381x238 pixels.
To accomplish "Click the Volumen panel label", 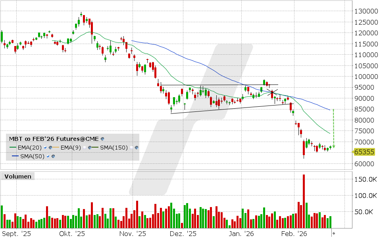I will [x=18, y=176].
